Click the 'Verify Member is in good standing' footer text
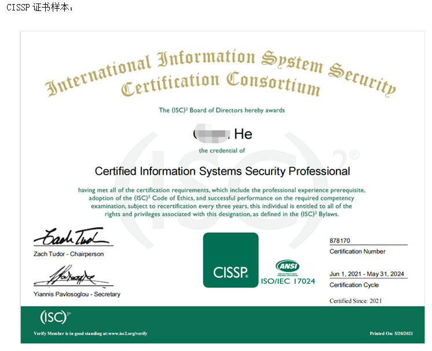This screenshot has width=432, height=351. (90, 334)
